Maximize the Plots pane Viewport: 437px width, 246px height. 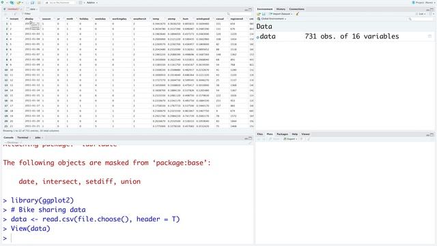coord(432,135)
